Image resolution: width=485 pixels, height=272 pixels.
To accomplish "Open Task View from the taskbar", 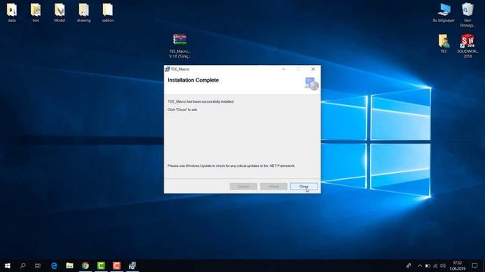I will point(38,265).
